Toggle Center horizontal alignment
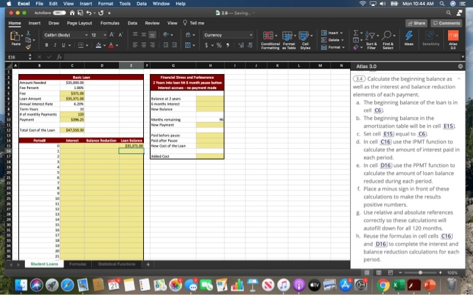The image size is (473, 295). [144, 45]
